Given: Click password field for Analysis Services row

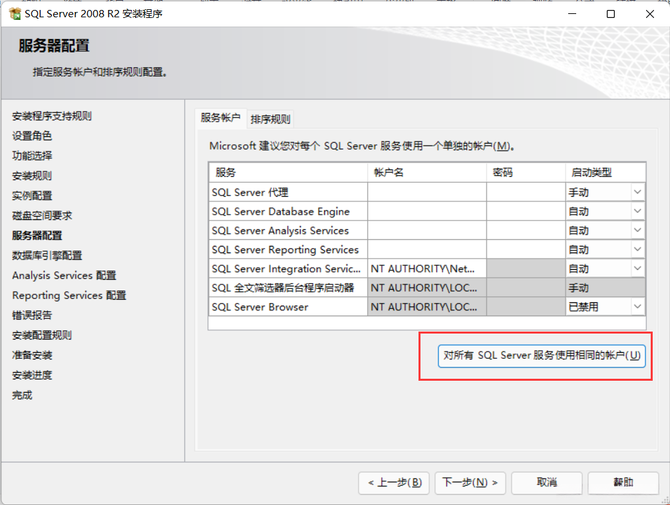Looking at the screenshot, I should click(x=526, y=231).
